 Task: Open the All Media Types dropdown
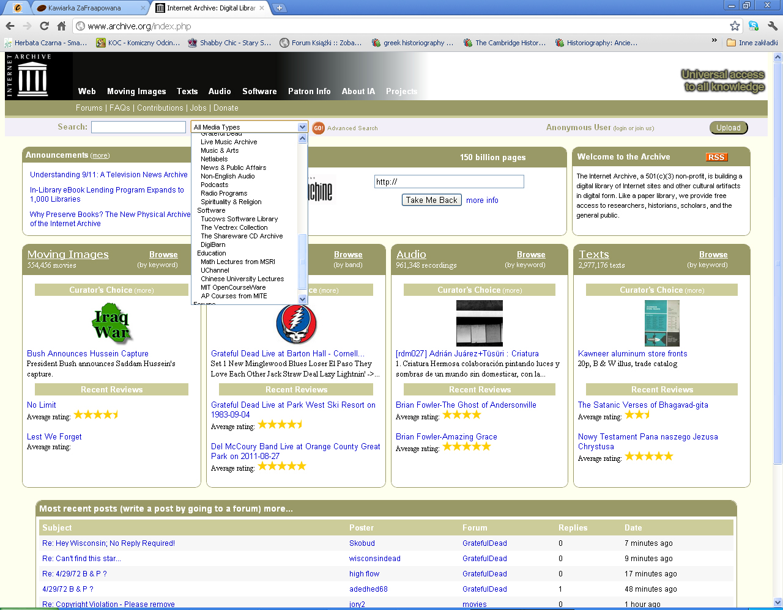[x=249, y=127]
